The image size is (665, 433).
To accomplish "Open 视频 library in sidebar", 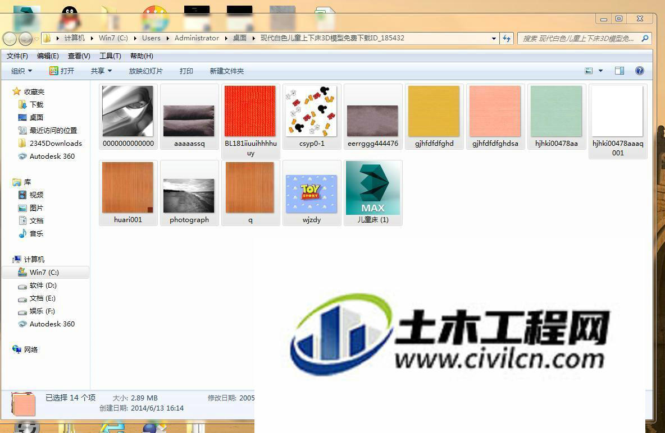I will pyautogui.click(x=31, y=195).
